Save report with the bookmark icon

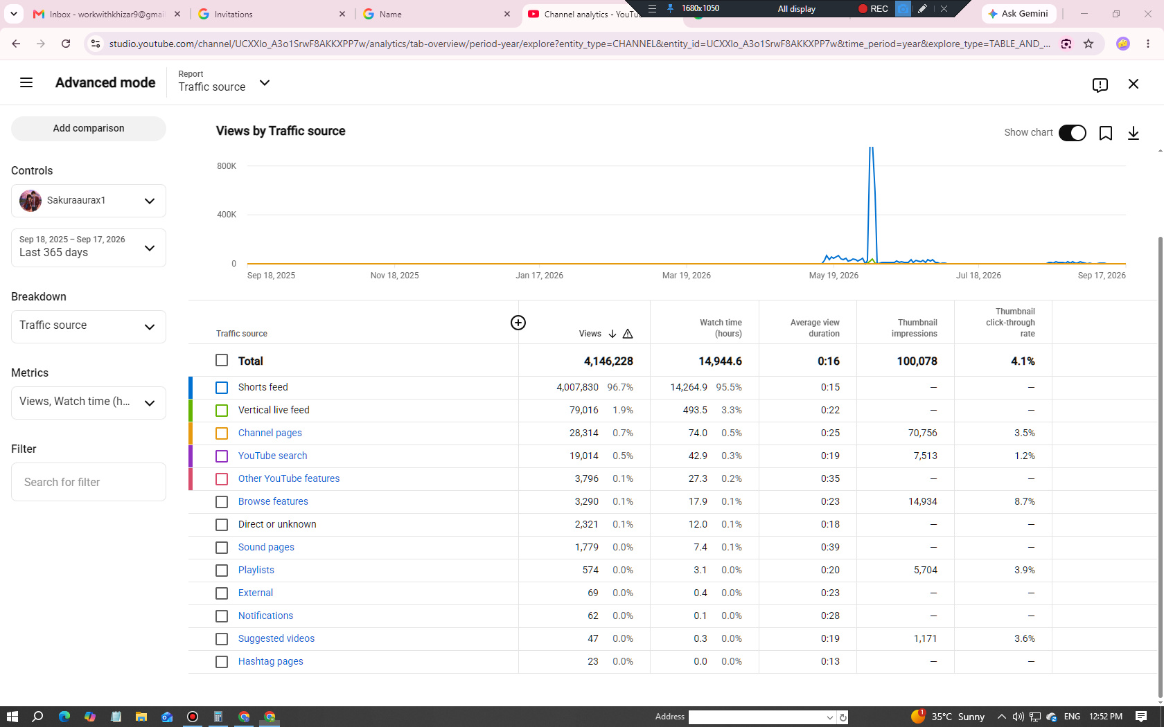[1106, 133]
